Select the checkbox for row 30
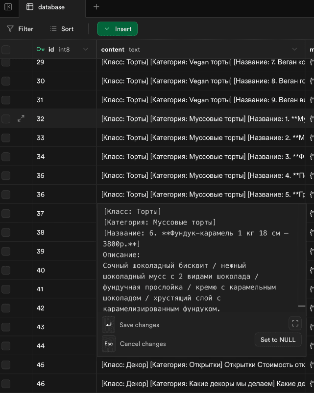314x393 pixels. (x=6, y=81)
